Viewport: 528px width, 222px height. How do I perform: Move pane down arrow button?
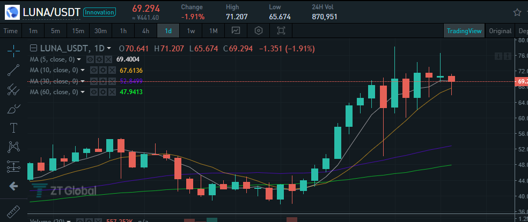coord(498,56)
